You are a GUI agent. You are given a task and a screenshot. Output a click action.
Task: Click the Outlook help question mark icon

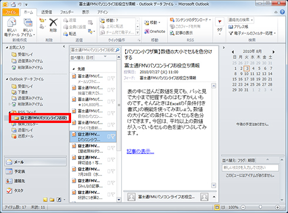click(x=282, y=12)
